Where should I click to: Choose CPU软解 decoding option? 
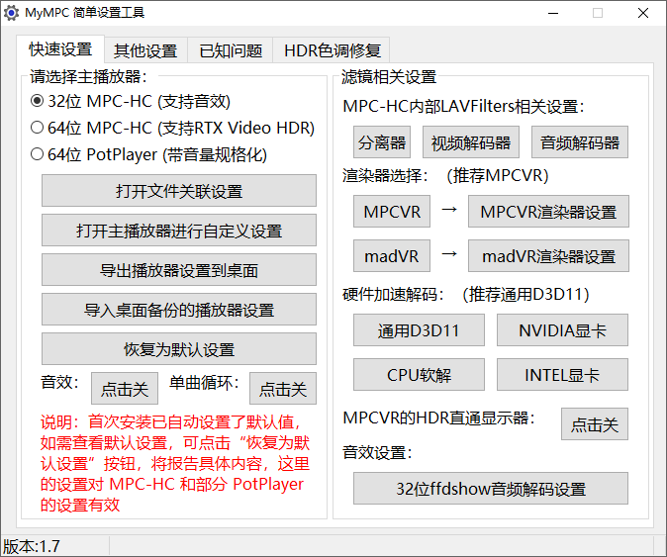click(x=419, y=375)
